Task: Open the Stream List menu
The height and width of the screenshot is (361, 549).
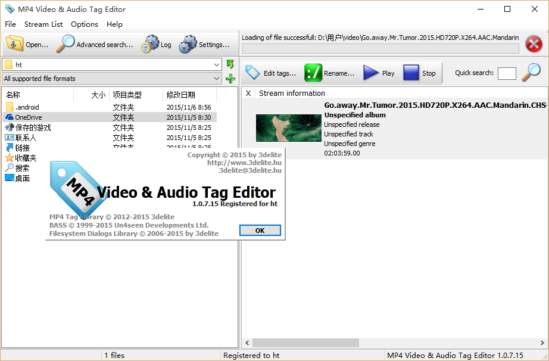Action: tap(43, 24)
